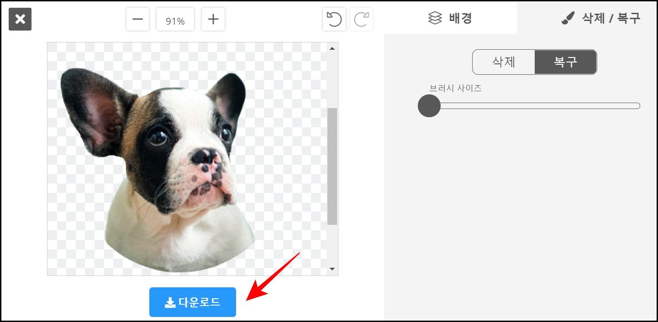Select the 삭제 mode toggle
Image resolution: width=658 pixels, height=322 pixels.
tap(504, 62)
